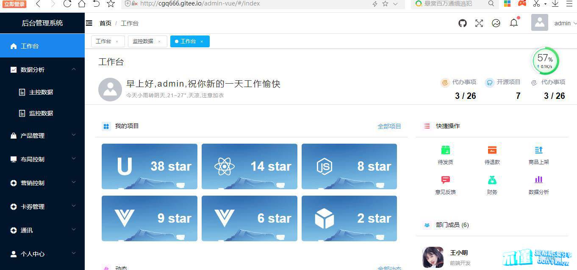This screenshot has width=577, height=270.
Task: Click the 待退款 quick action icon
Action: (492, 150)
